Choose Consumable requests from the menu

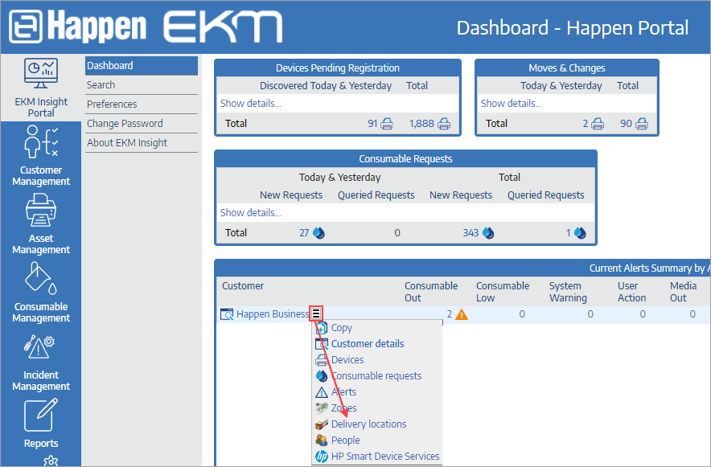[x=376, y=376]
